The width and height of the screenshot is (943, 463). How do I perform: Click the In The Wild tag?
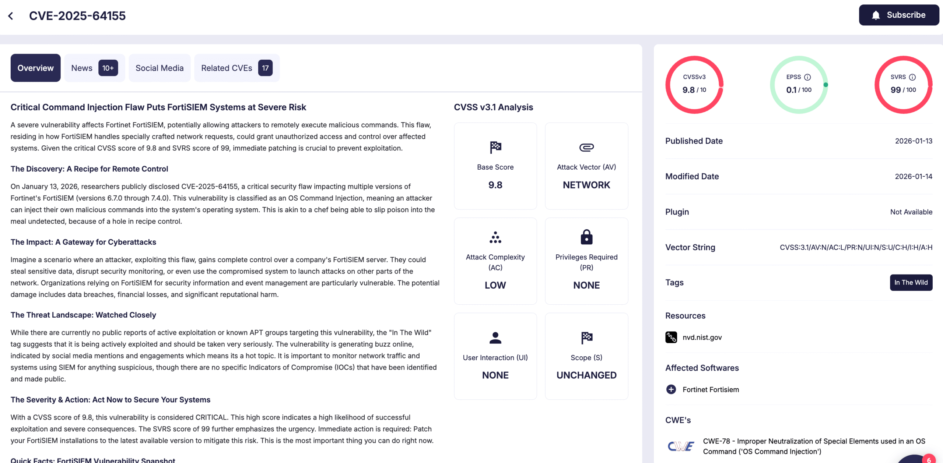911,282
